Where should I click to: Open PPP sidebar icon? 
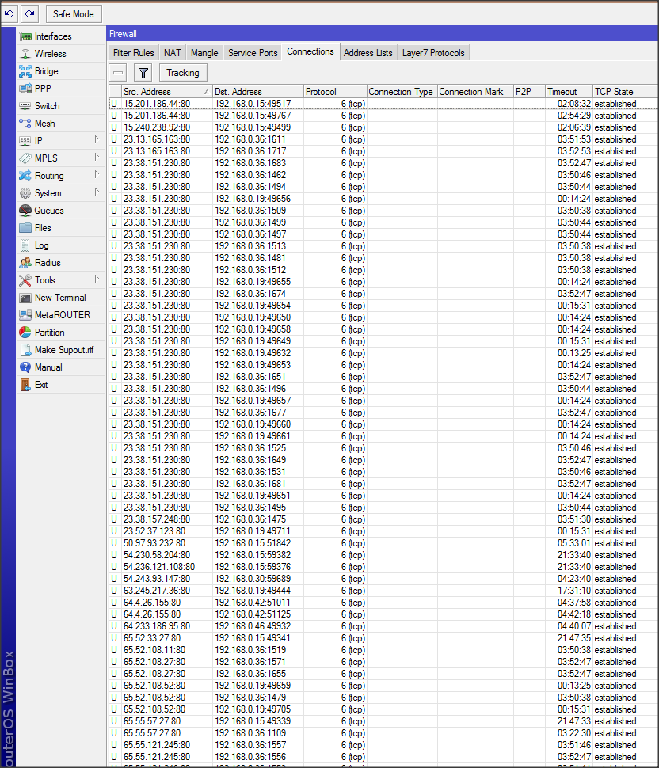(x=25, y=89)
